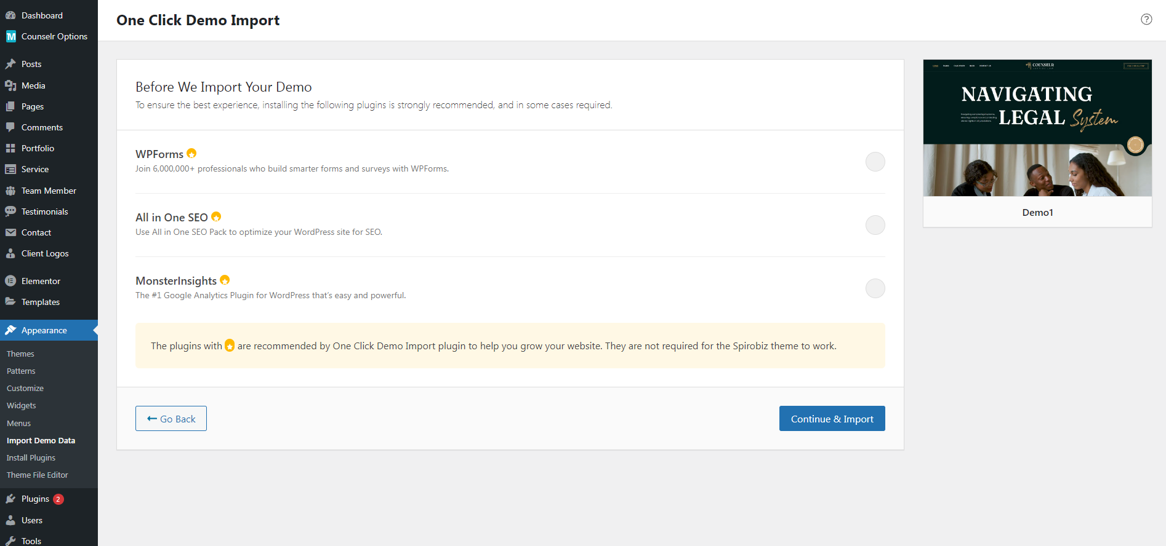Open the Templates menu label
This screenshot has width=1166, height=546.
tap(41, 302)
